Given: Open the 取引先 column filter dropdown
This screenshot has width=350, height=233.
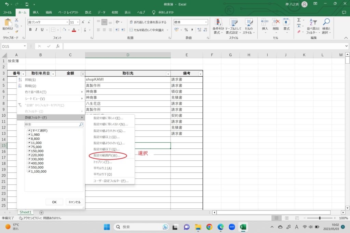Looking at the screenshot, I should click(x=168, y=74).
